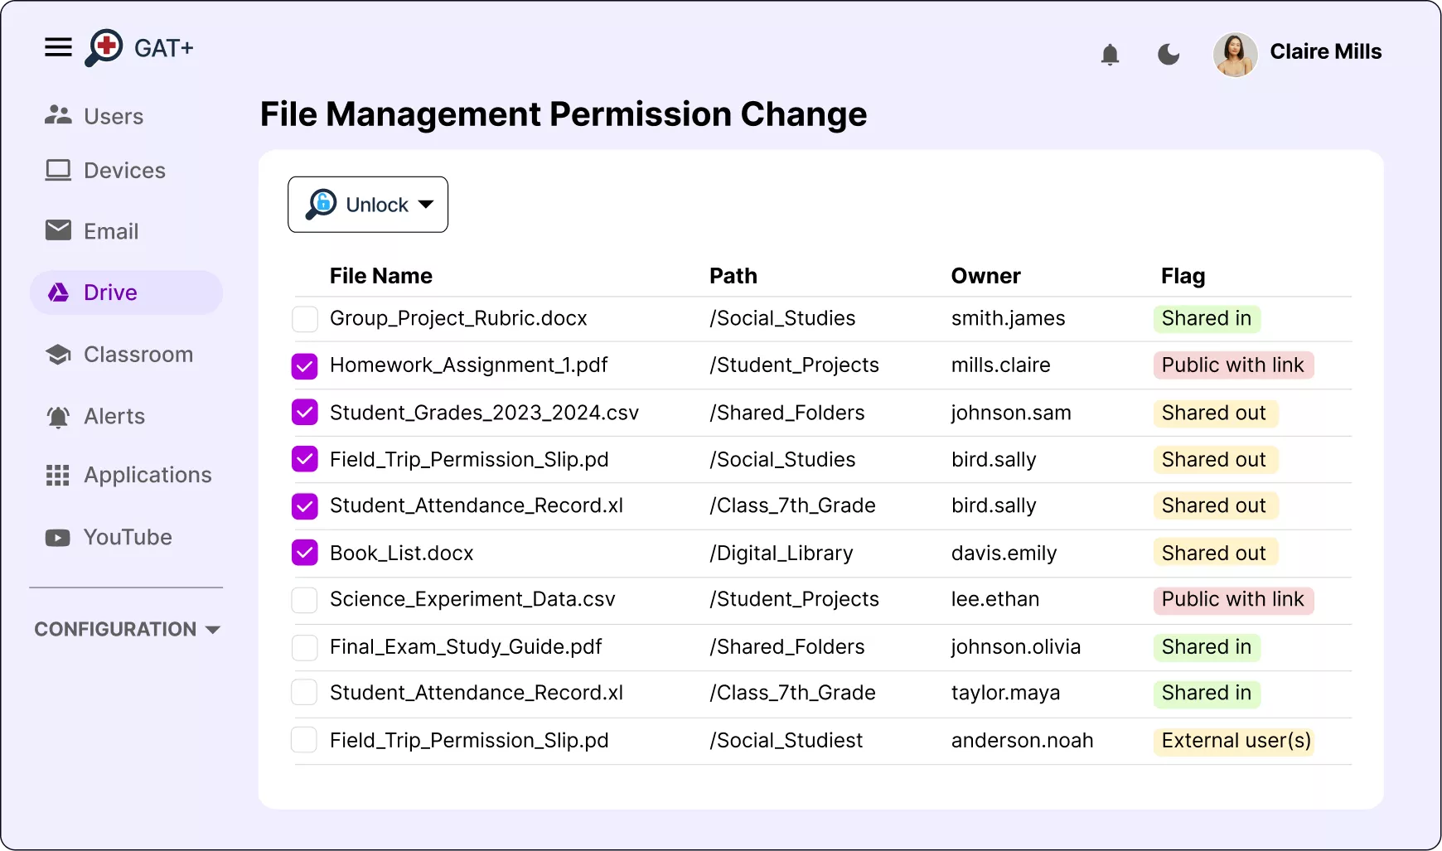Uncheck the Homework_Assignment_1.pdf checkbox
The image size is (1442, 851).
pyautogui.click(x=305, y=366)
